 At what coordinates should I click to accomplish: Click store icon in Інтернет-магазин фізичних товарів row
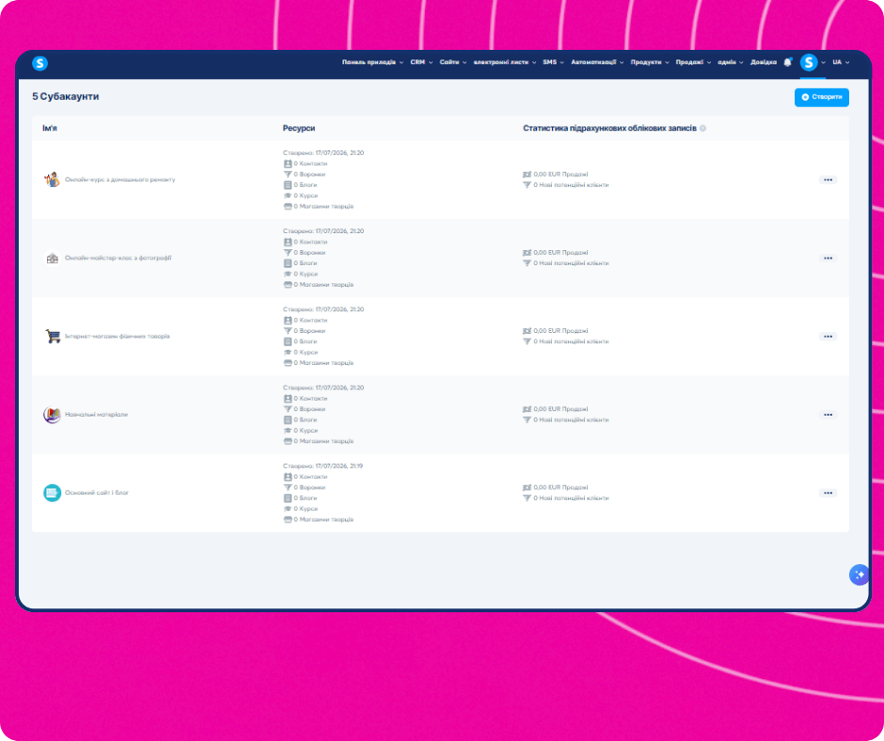coord(288,363)
